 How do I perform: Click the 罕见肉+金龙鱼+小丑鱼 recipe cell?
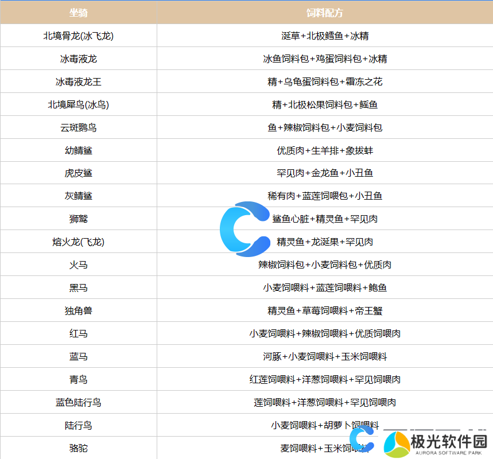[324, 173]
